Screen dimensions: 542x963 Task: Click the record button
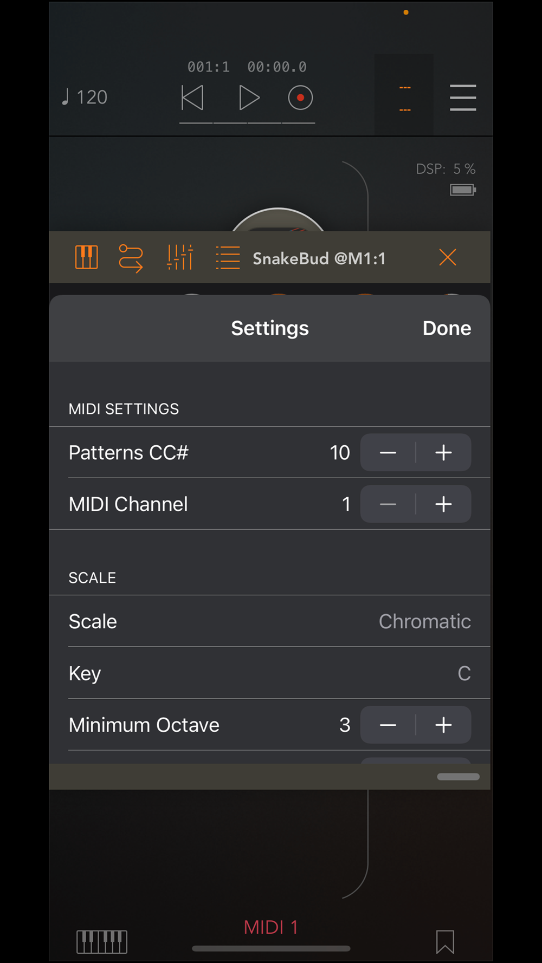300,98
